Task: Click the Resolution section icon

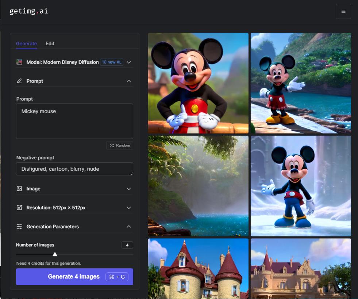Action: pos(19,207)
